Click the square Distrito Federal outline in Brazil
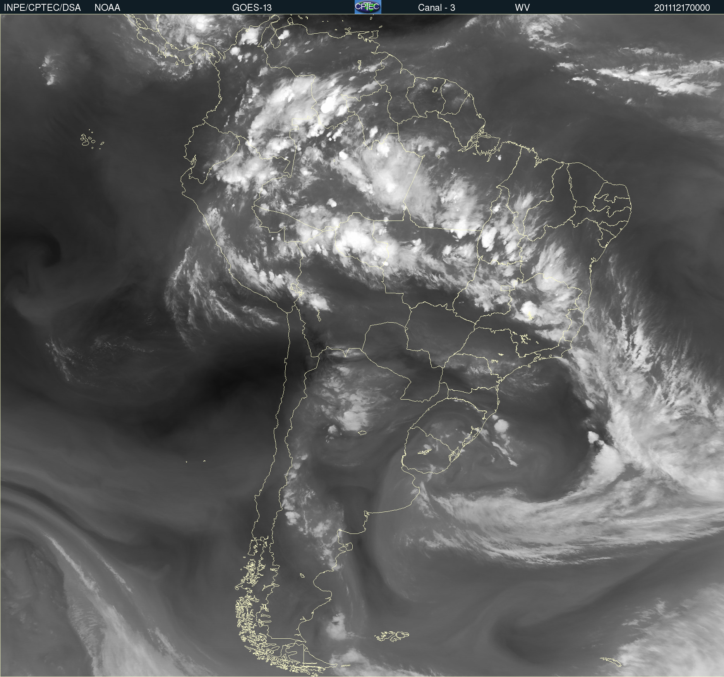 (505, 288)
